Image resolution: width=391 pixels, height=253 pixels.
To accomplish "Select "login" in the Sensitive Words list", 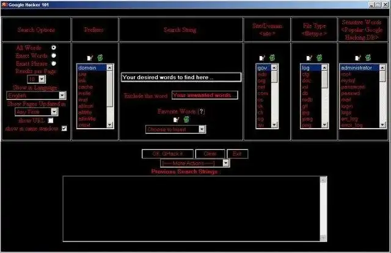I will coord(360,106).
